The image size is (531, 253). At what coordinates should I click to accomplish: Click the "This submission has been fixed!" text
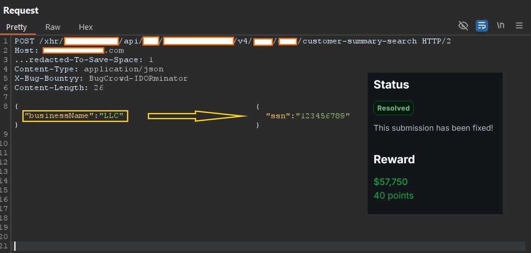click(433, 128)
